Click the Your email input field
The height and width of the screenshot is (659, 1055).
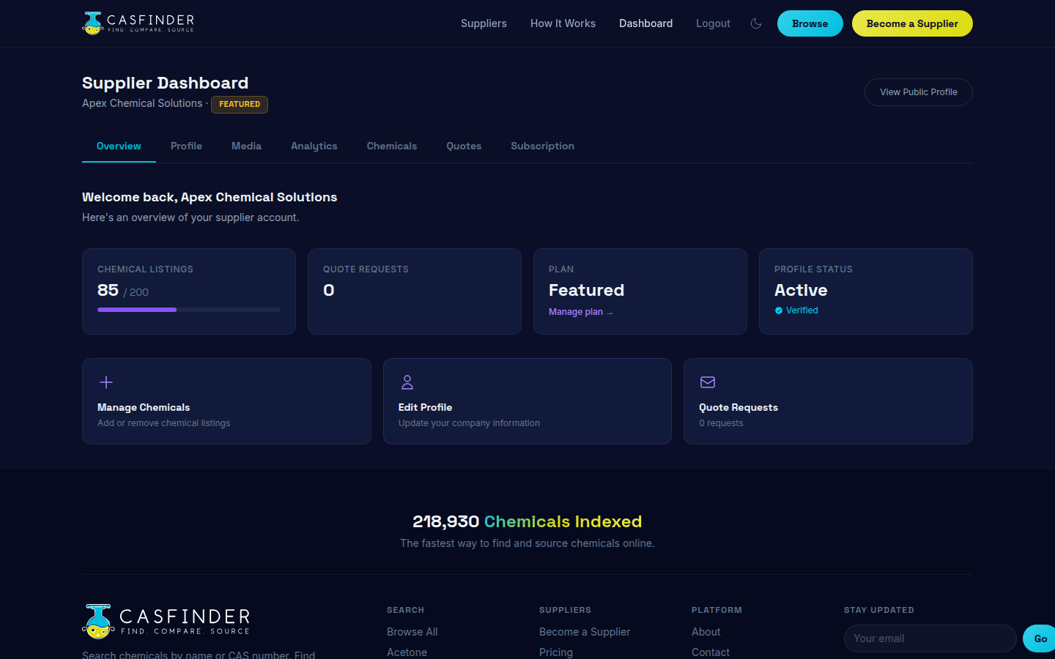(x=929, y=638)
